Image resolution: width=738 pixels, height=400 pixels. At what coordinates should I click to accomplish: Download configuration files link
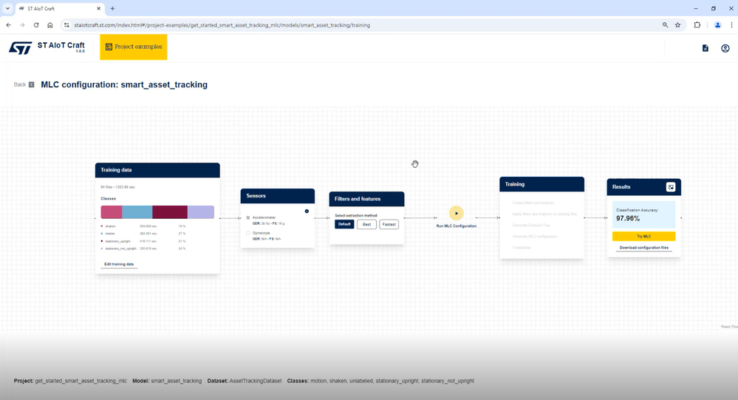643,248
